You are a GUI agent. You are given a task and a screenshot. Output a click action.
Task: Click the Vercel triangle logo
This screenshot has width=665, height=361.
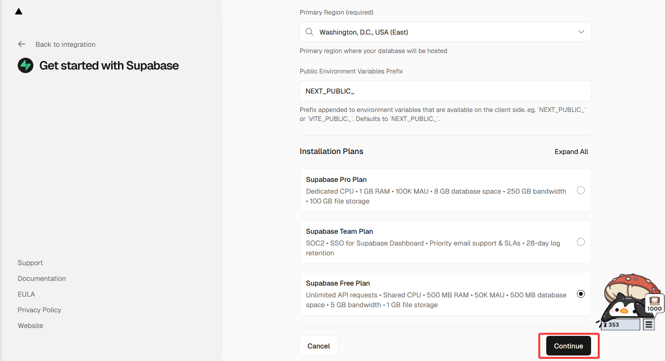(18, 11)
